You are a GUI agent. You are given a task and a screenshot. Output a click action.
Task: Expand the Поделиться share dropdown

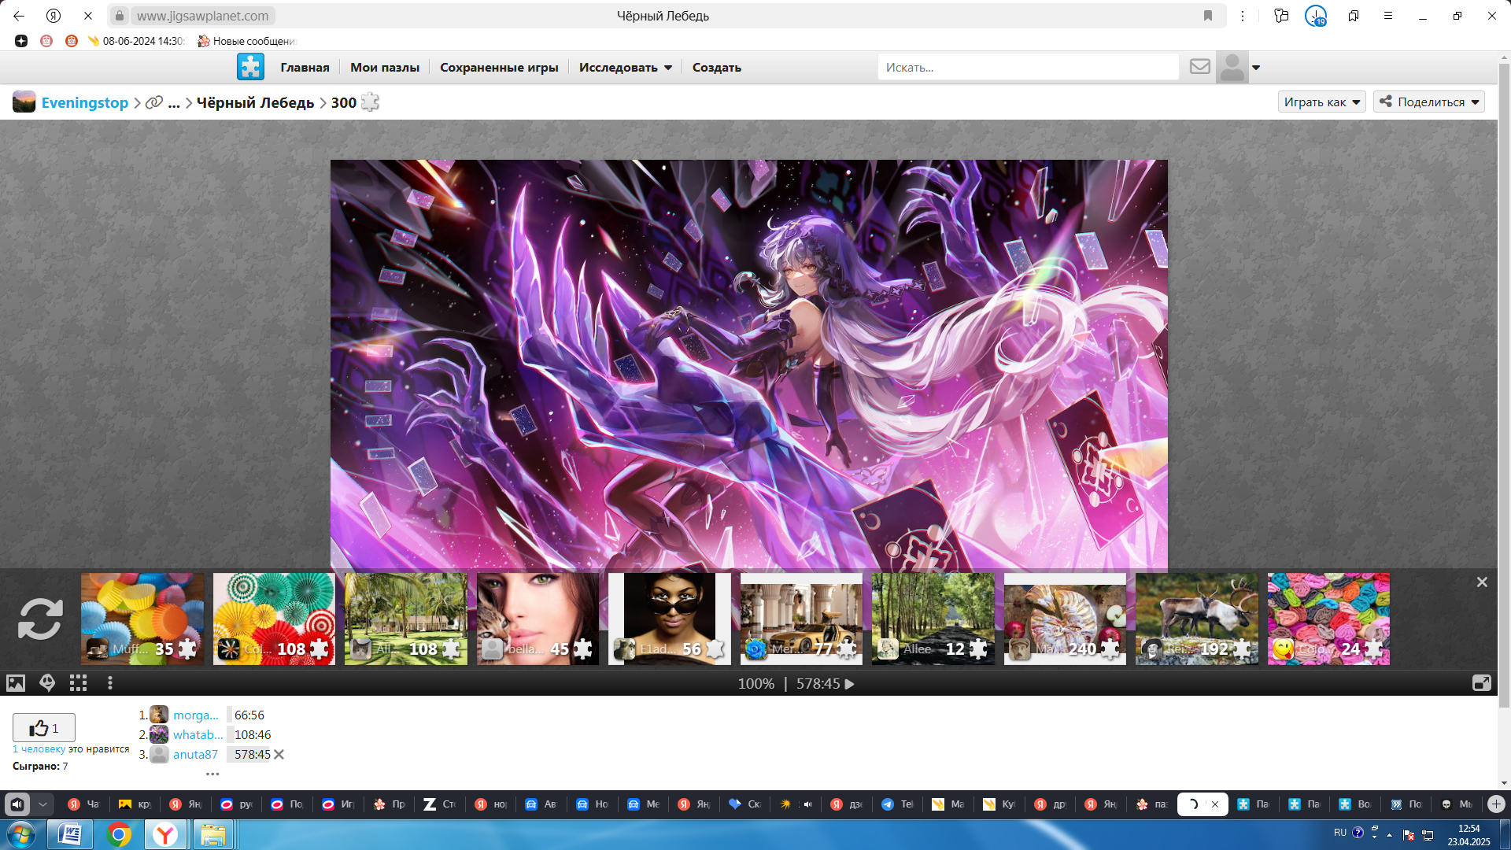(1428, 102)
